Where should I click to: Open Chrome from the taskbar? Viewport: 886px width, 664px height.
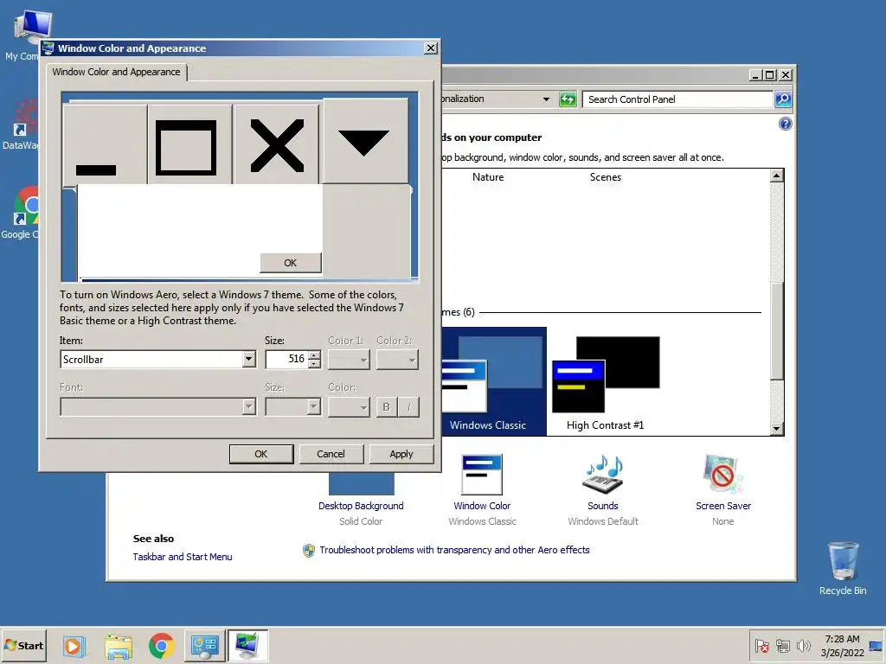pos(162,646)
